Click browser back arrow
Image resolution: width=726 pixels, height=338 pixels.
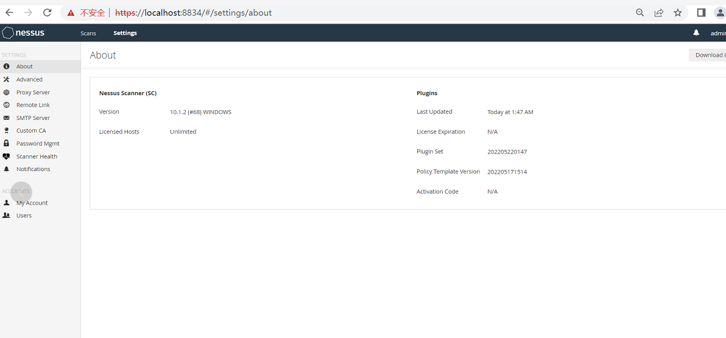(9, 13)
